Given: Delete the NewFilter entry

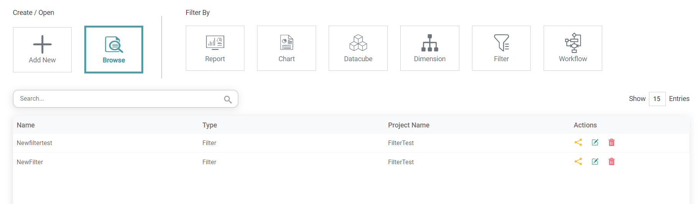Looking at the screenshot, I should pos(611,162).
